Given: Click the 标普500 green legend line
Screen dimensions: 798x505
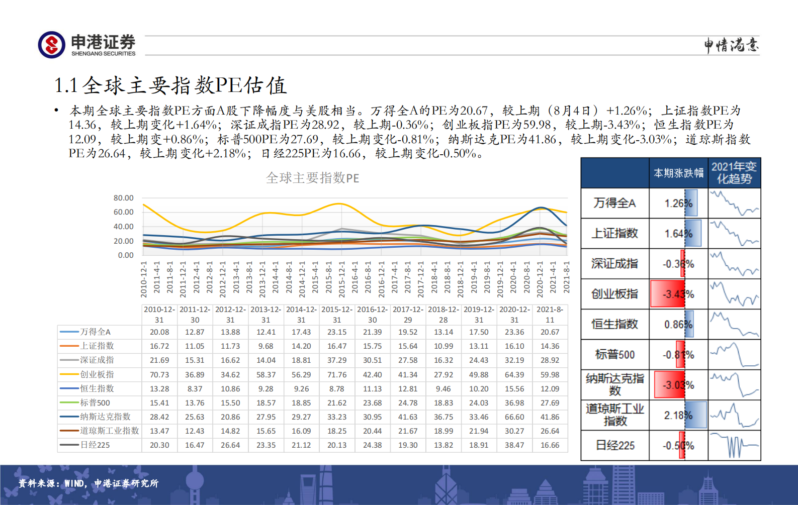Looking at the screenshot, I should pos(69,402).
